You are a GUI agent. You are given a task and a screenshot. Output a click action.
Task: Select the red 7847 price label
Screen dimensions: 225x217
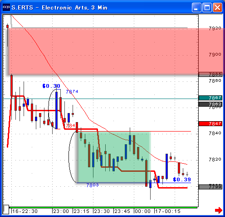pos(210,124)
